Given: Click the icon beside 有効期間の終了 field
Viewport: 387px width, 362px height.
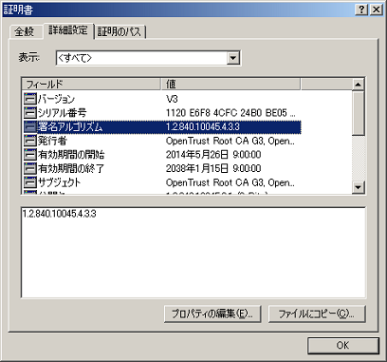Looking at the screenshot, I should pyautogui.click(x=30, y=168).
